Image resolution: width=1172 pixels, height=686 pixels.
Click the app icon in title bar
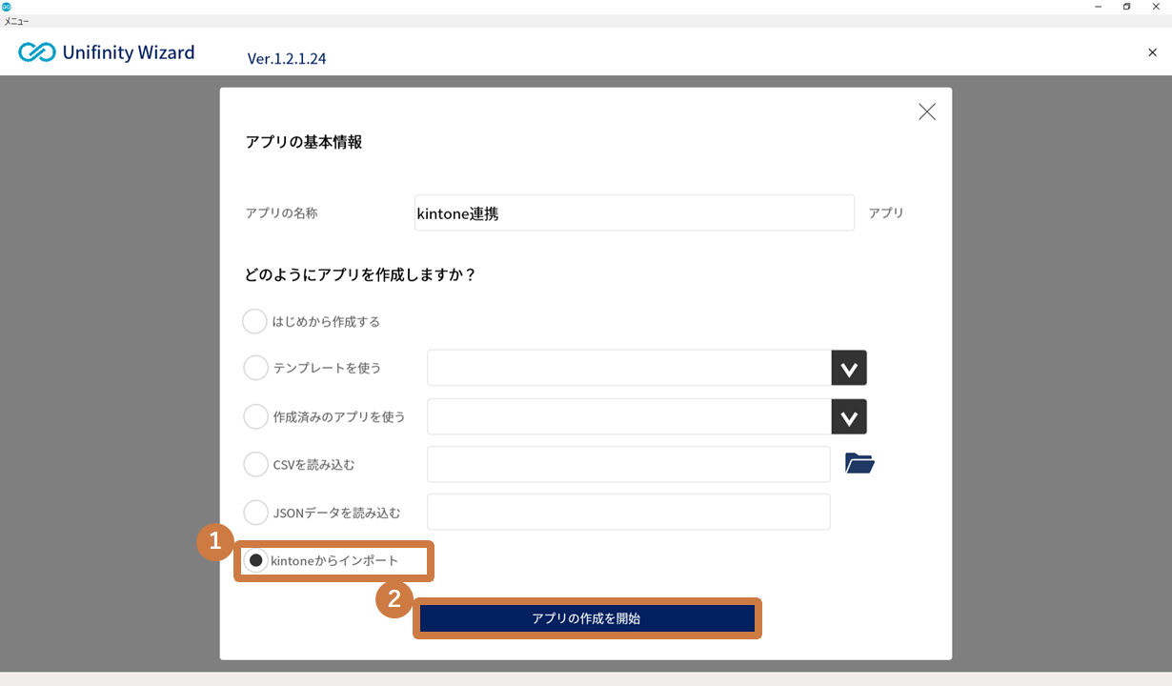(x=7, y=7)
